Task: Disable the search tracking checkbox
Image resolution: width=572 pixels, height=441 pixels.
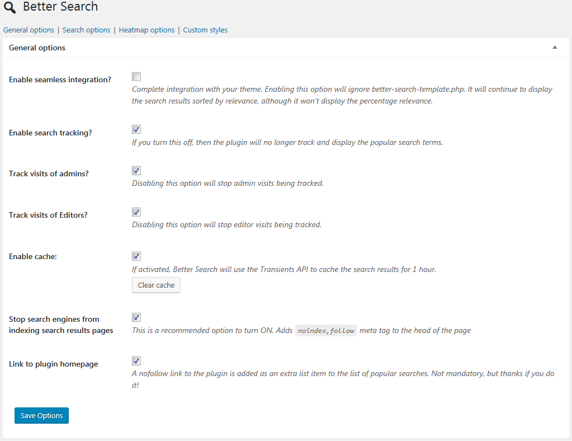Action: (136, 129)
